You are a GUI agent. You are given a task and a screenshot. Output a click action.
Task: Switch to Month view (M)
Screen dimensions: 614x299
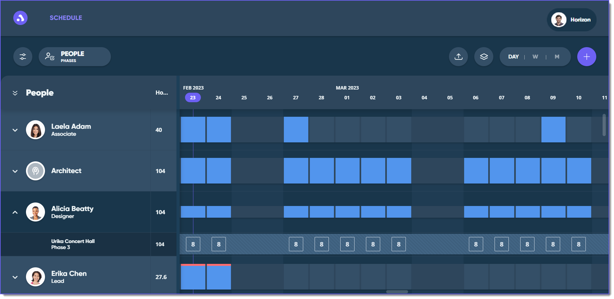[557, 57]
